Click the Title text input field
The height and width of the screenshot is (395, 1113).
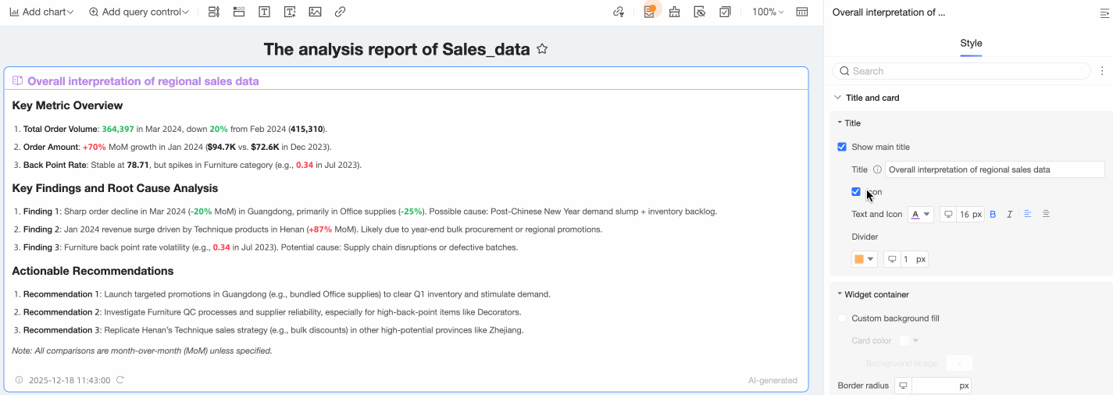pos(994,169)
